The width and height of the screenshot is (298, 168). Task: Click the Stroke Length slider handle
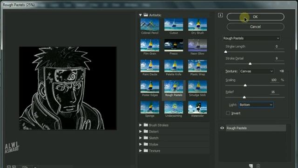(x=225, y=52)
